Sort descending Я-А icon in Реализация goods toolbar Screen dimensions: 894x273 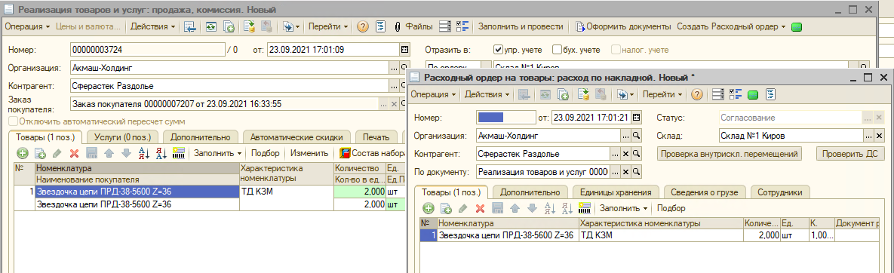[x=161, y=153]
